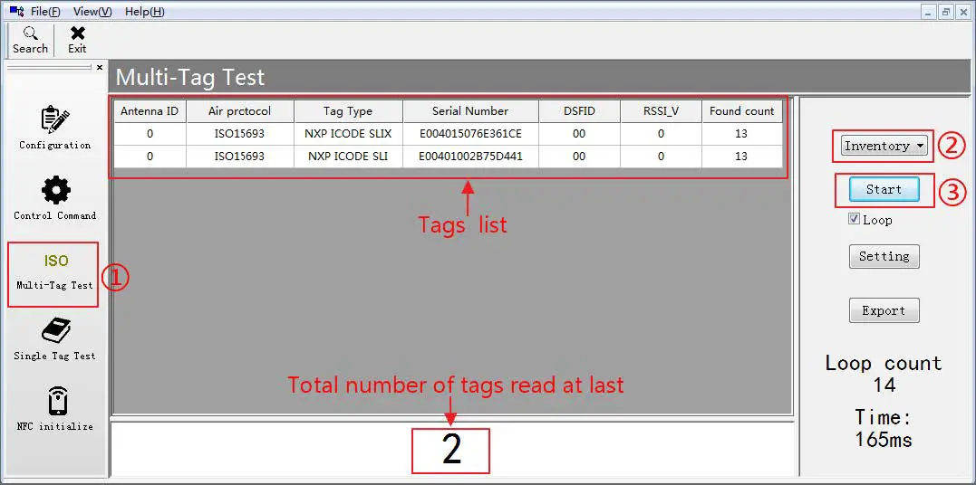Sort by the Tag Type column header
This screenshot has width=976, height=485.
click(x=348, y=111)
